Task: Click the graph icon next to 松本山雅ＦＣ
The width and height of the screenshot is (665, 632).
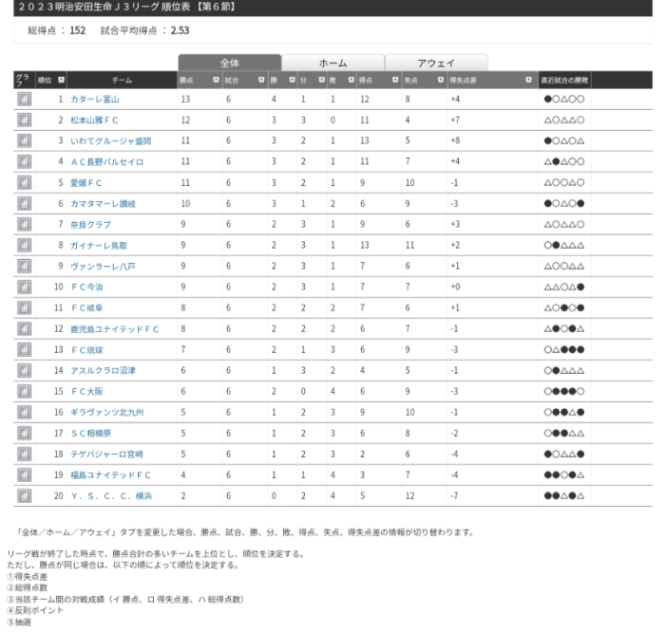Action: point(23,120)
